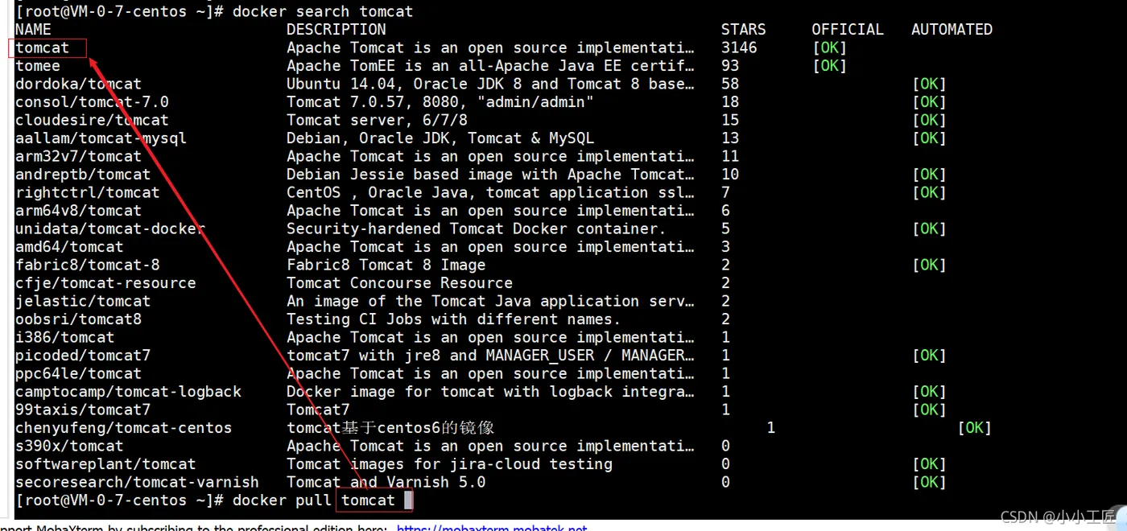This screenshot has width=1127, height=531.
Task: Click the 3146 stars count
Action: coord(739,48)
